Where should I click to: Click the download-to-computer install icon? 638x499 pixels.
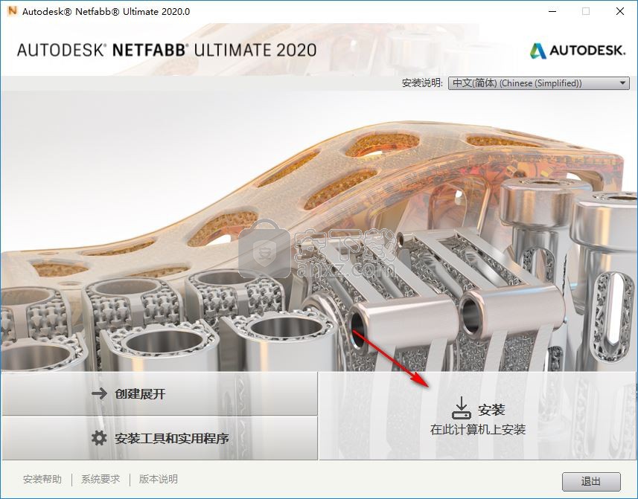pos(462,408)
